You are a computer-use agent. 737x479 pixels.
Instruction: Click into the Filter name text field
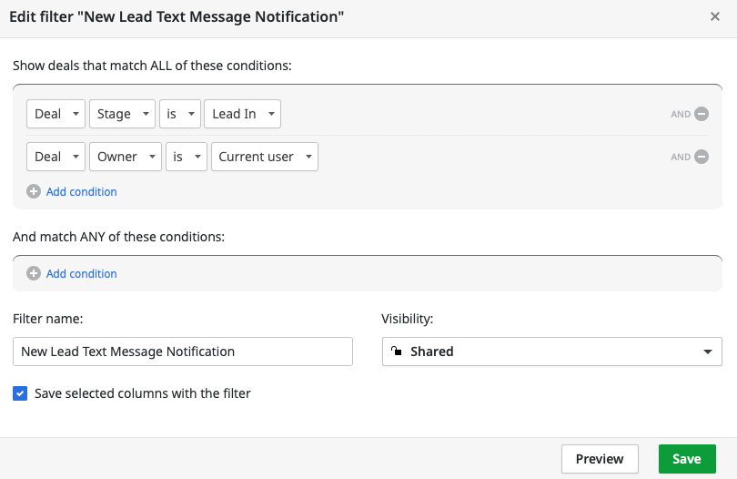coord(183,352)
